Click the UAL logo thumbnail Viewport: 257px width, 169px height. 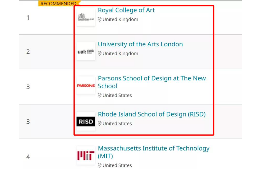click(x=86, y=51)
